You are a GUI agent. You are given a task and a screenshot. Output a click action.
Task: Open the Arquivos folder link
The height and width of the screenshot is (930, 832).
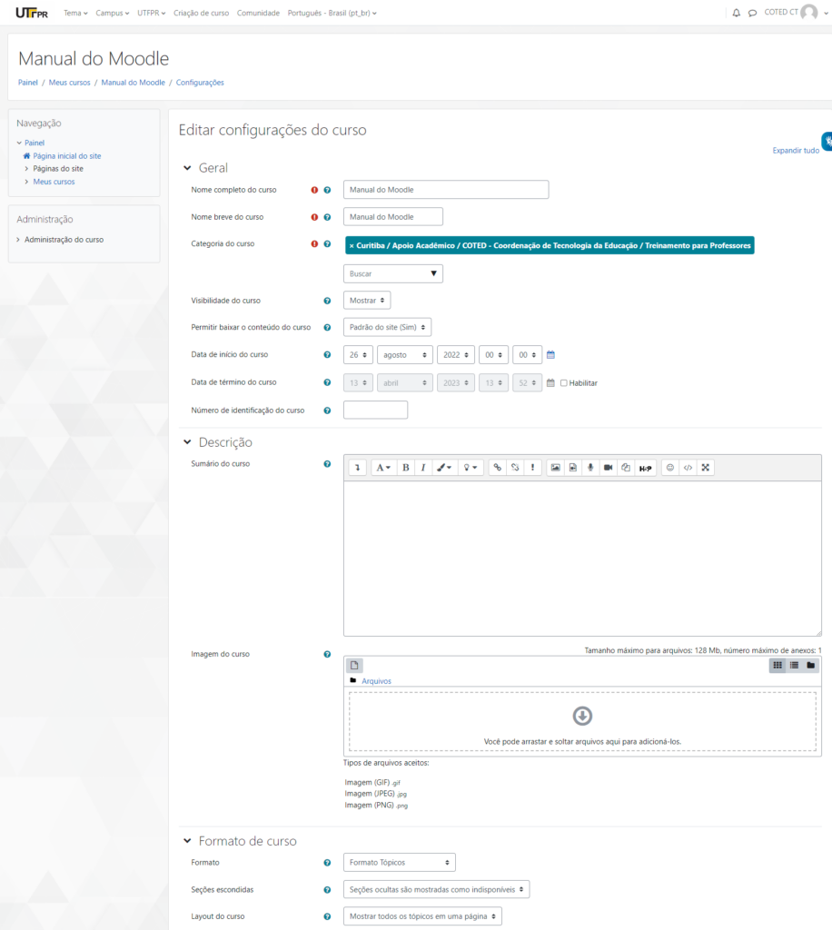click(377, 681)
